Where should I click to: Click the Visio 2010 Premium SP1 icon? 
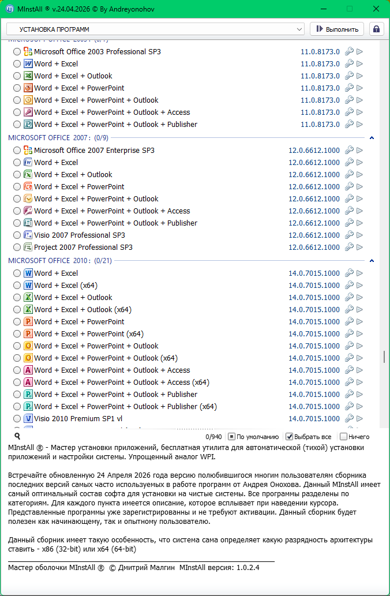click(x=28, y=418)
